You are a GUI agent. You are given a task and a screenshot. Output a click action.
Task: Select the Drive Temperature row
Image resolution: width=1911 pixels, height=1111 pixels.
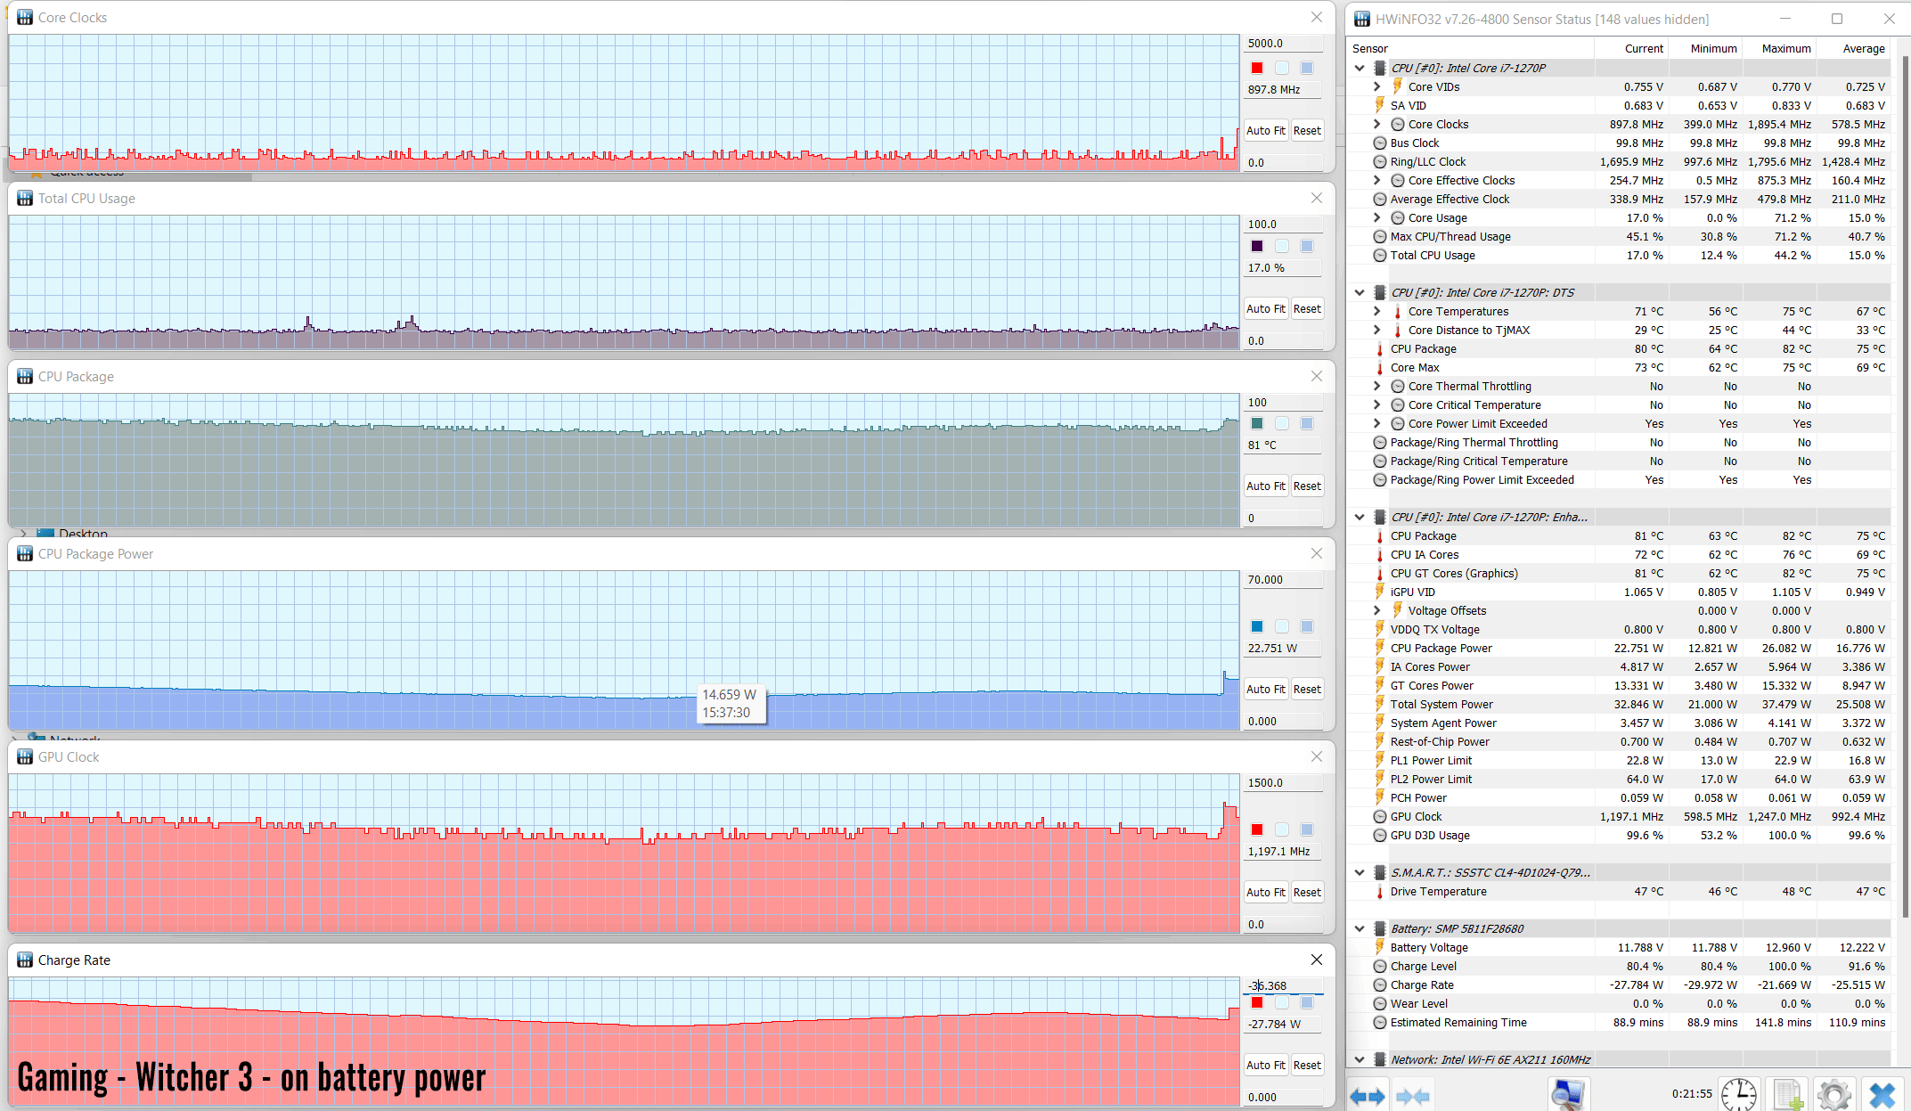tap(1619, 891)
